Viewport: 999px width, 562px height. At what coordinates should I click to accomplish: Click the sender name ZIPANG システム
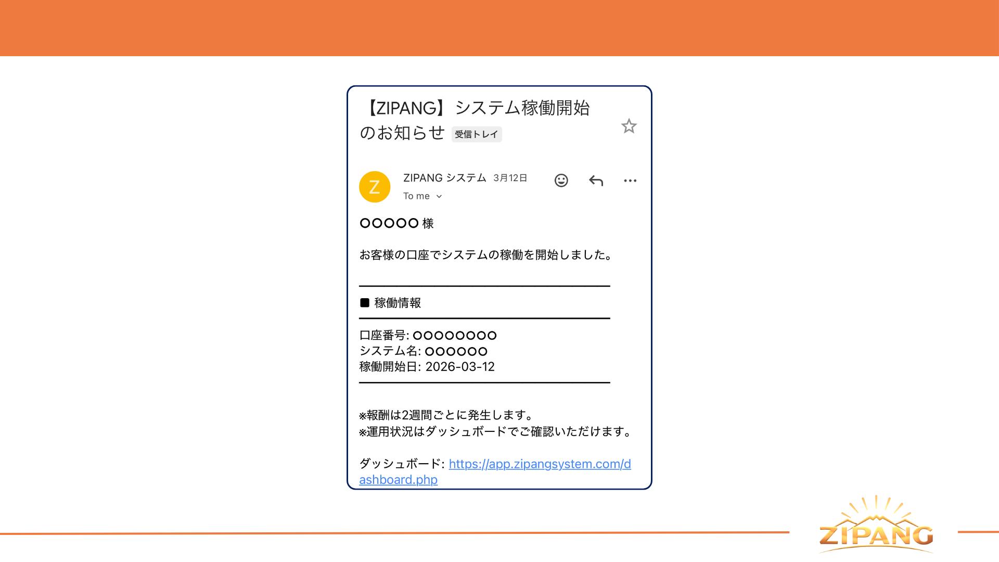click(x=444, y=177)
